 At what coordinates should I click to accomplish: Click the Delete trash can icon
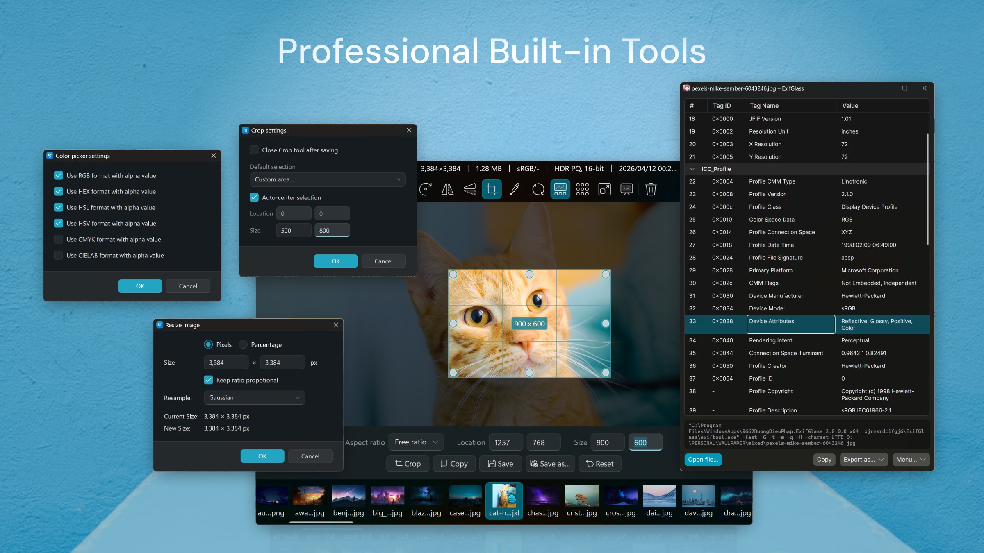pyautogui.click(x=651, y=189)
